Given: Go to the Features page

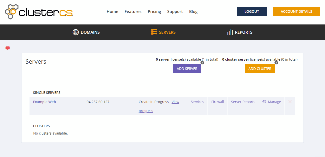Looking at the screenshot, I should point(133,11).
